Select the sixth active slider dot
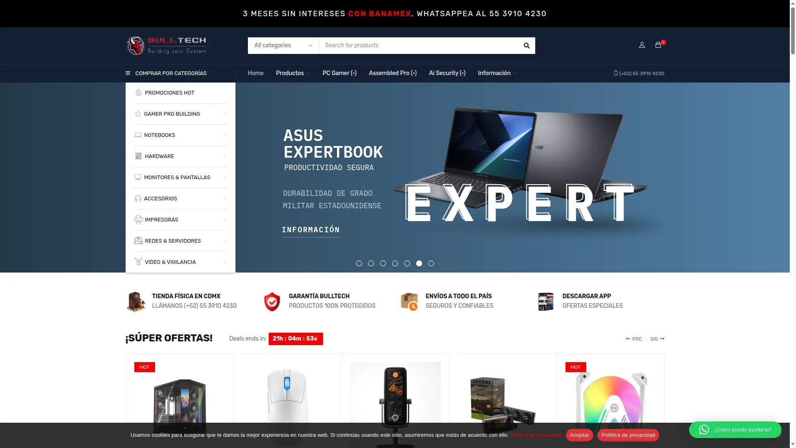Viewport: 796px width, 448px height. click(419, 263)
